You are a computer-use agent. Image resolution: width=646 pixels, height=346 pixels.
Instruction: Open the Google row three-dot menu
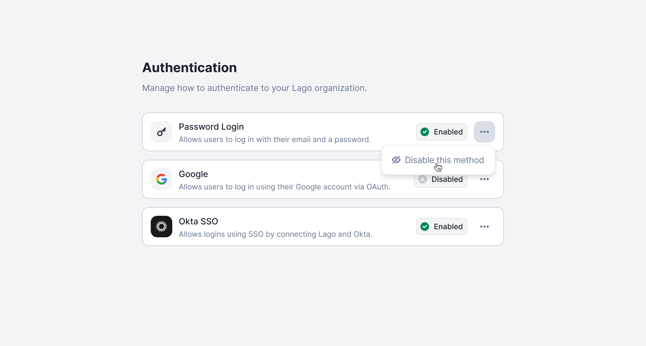point(484,179)
